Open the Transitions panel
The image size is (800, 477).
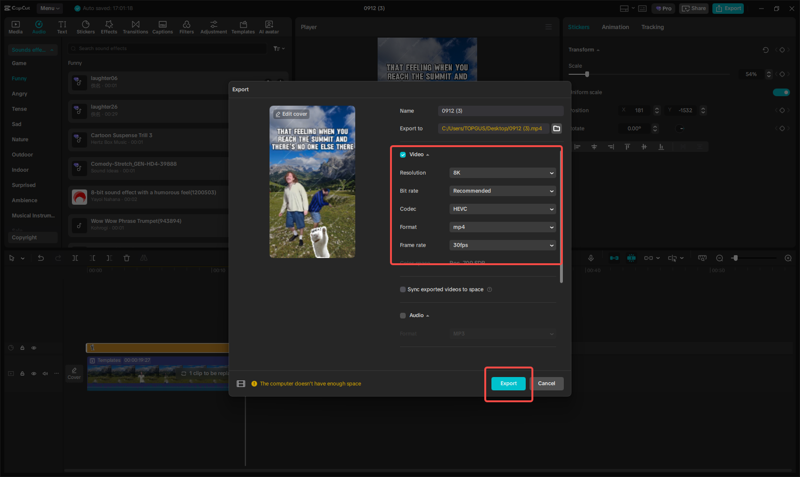point(135,26)
